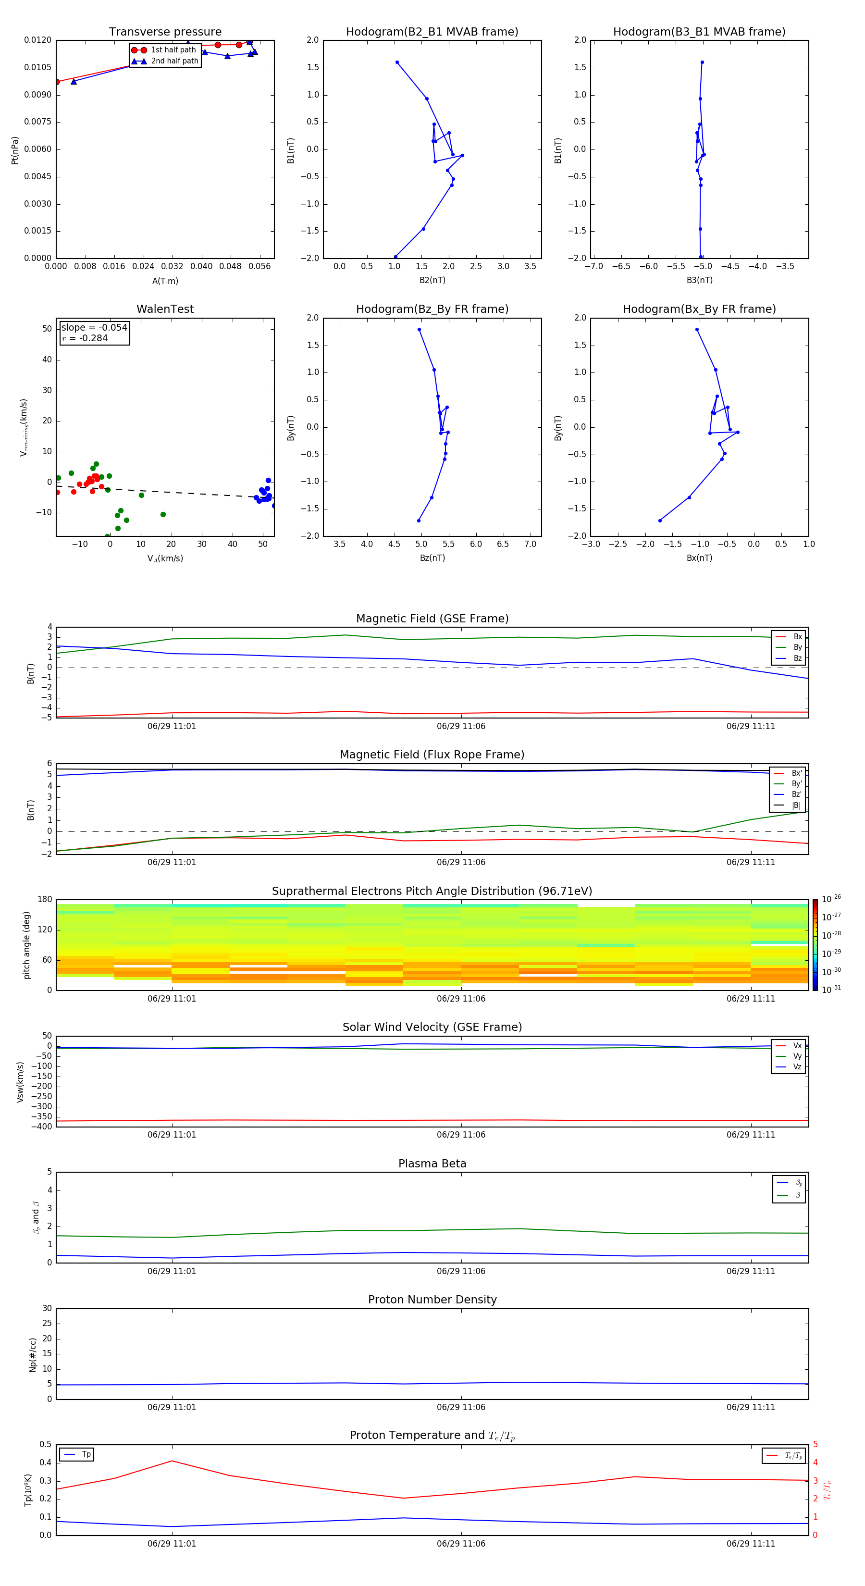Image resolution: width=865 pixels, height=1586 pixels.
Task: Click the 'Vsw(km/s)' axis label
Action: click(x=20, y=1081)
